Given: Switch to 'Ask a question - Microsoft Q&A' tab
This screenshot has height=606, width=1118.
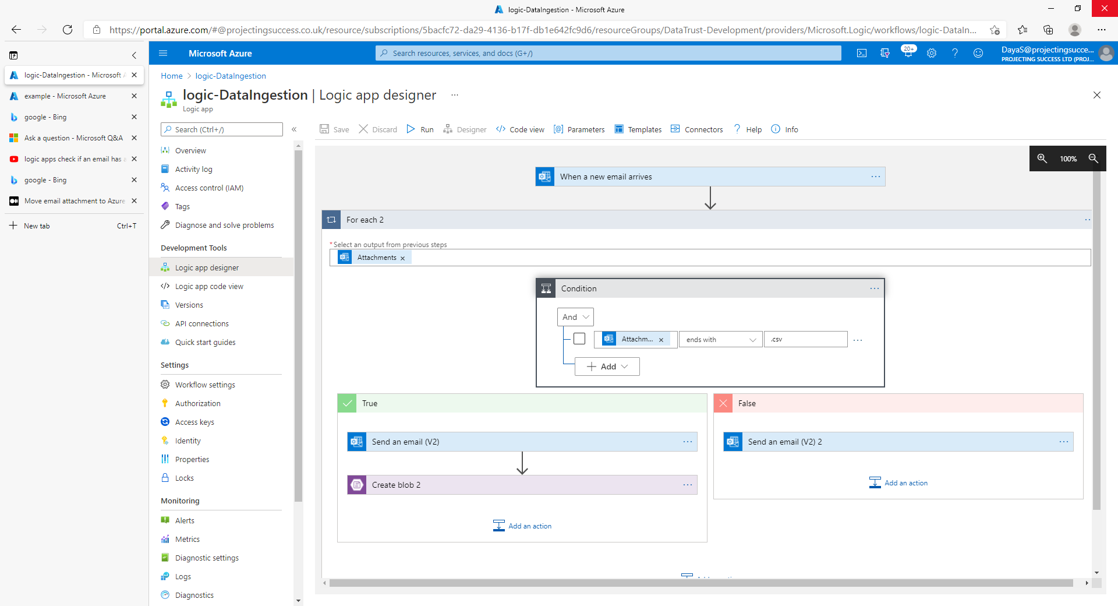Looking at the screenshot, I should 73,138.
